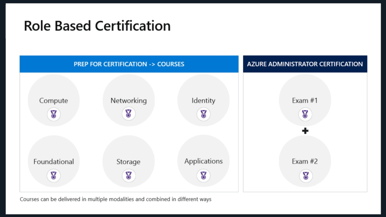Select the Identity course label

203,101
